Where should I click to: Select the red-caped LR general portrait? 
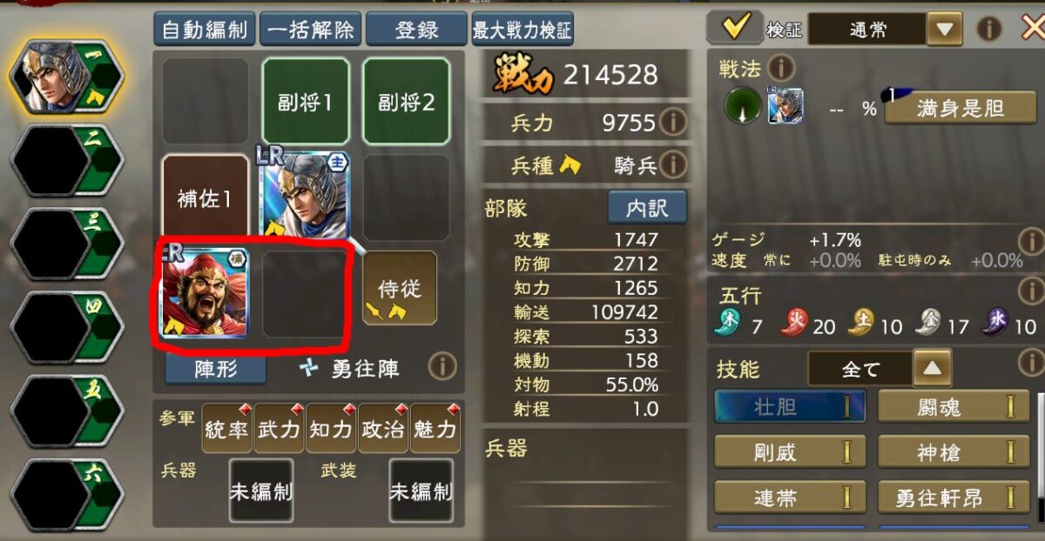pyautogui.click(x=206, y=292)
